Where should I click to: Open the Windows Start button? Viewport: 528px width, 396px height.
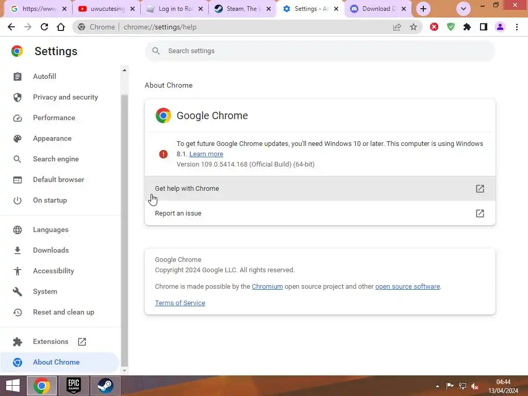tap(13, 386)
